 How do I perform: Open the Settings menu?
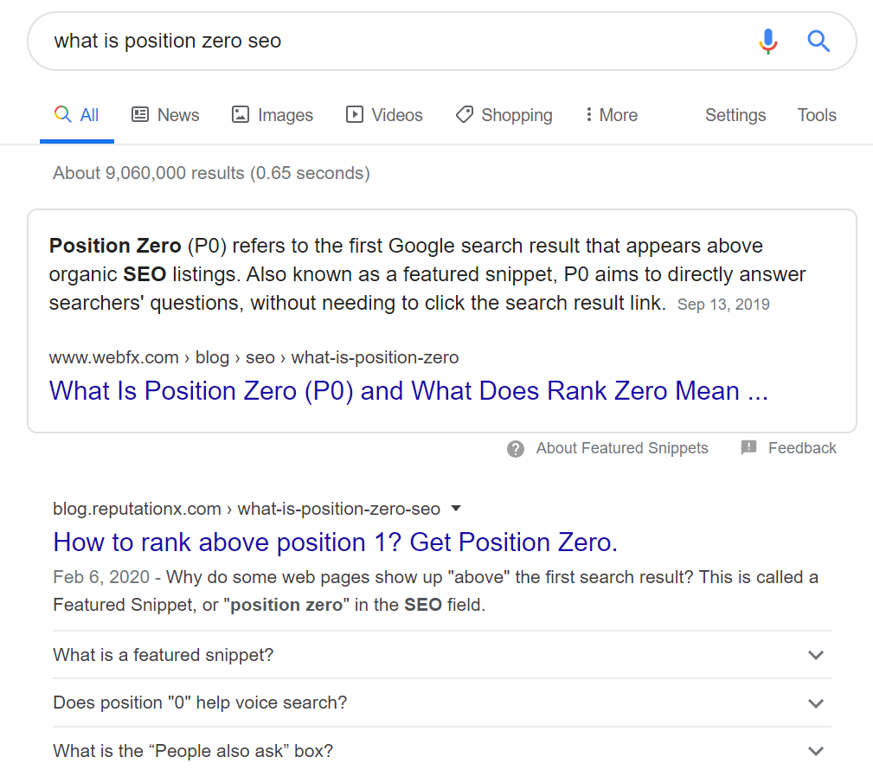tap(735, 115)
